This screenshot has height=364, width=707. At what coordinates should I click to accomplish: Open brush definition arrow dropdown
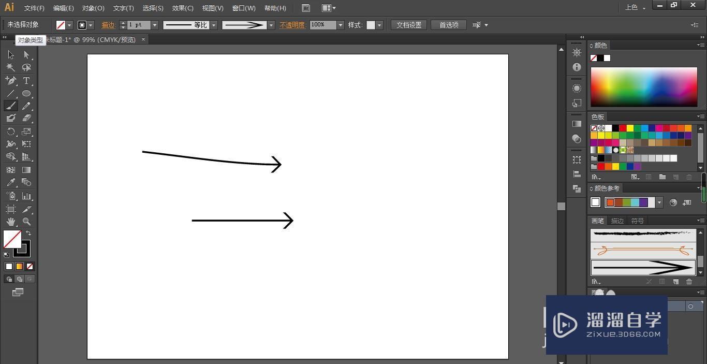(271, 25)
